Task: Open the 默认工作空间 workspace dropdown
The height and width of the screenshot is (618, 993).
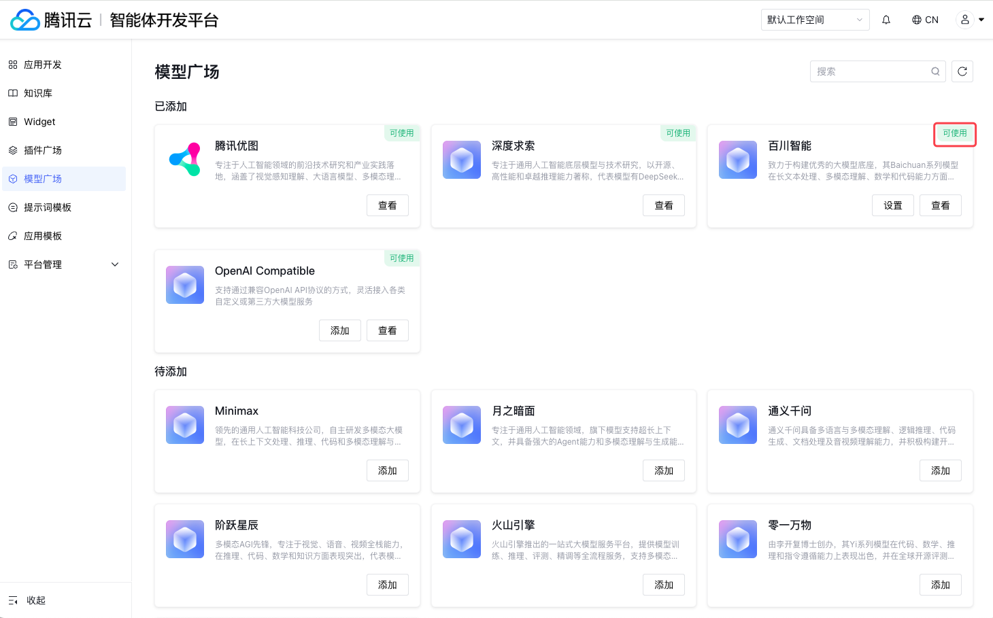Action: point(815,20)
